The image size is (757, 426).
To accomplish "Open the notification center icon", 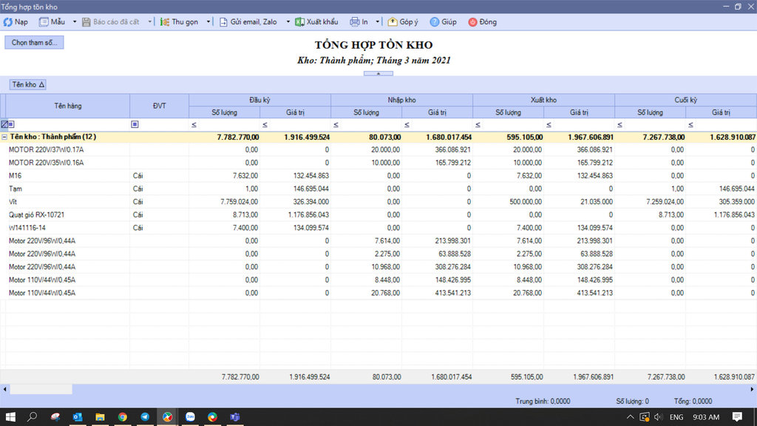I will click(x=737, y=417).
